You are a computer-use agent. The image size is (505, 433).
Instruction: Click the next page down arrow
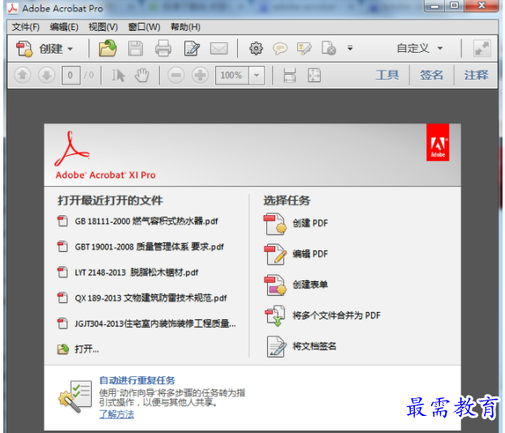(x=47, y=76)
